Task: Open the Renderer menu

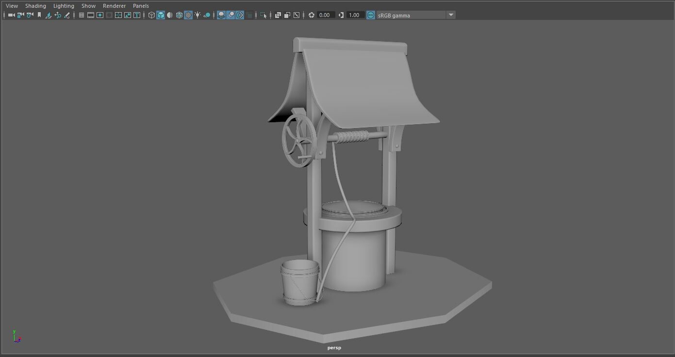Action: coord(114,5)
